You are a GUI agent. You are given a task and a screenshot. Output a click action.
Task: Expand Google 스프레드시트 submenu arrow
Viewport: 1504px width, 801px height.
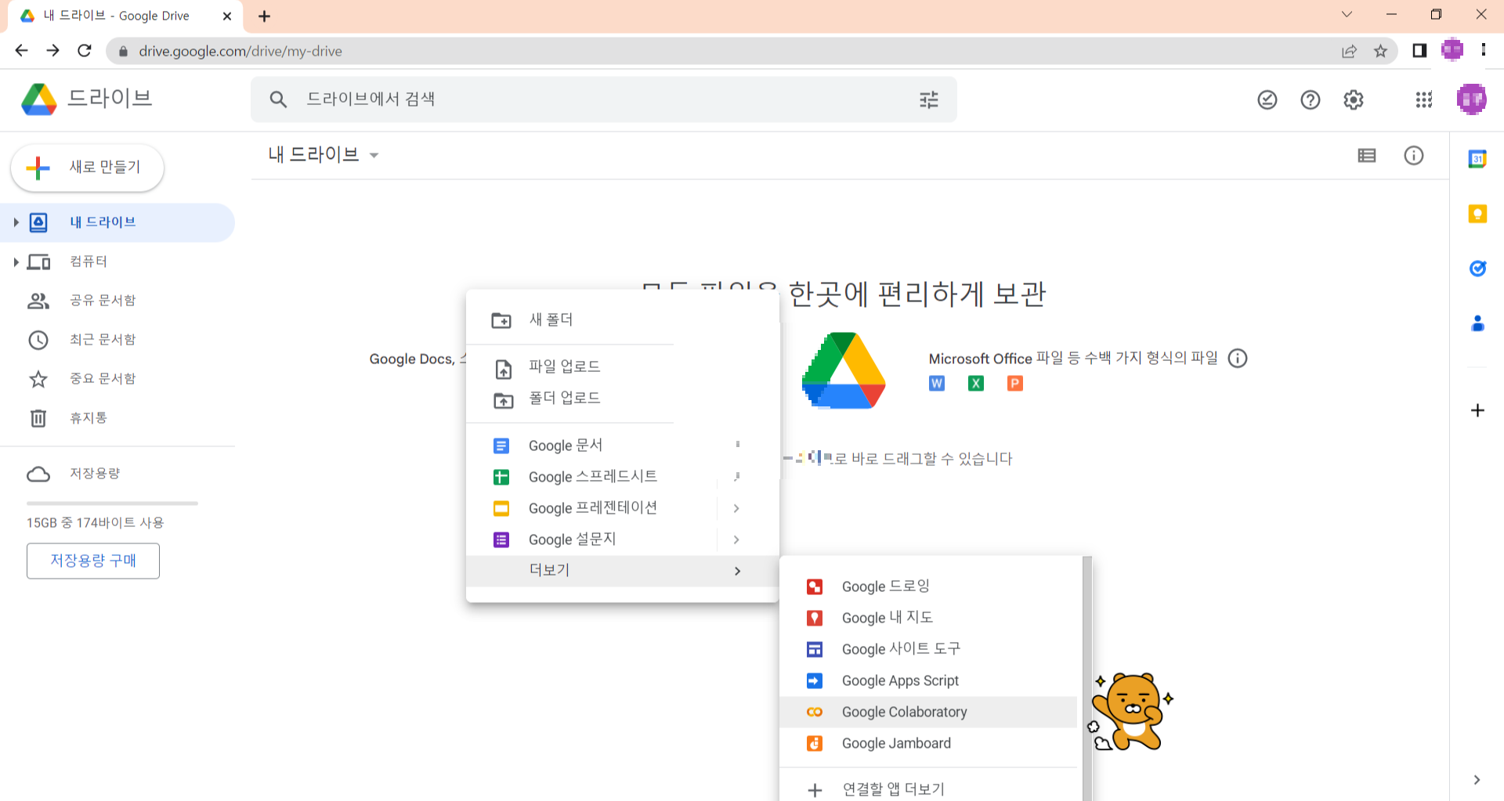[x=737, y=476]
